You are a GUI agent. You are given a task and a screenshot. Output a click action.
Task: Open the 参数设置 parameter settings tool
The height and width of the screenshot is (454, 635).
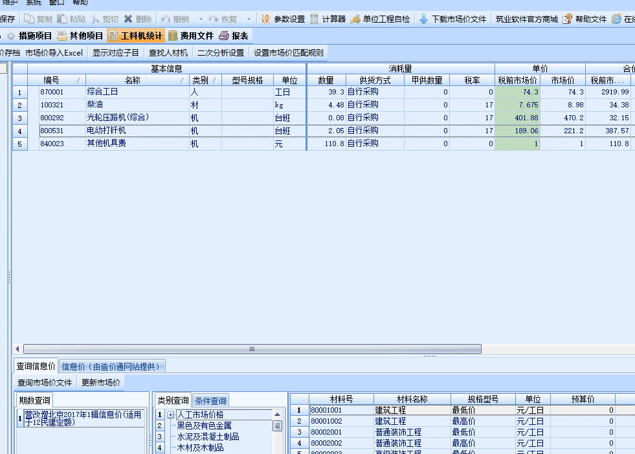283,19
